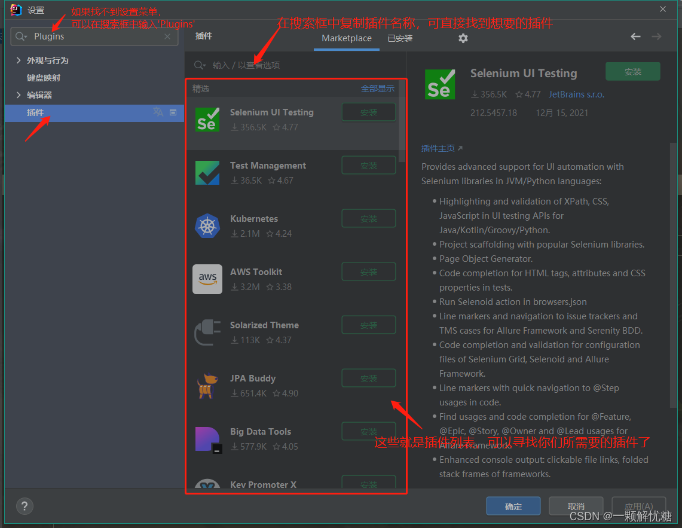The height and width of the screenshot is (528, 682).
Task: Focus the Marketplace plugin search field
Action: coord(295,65)
